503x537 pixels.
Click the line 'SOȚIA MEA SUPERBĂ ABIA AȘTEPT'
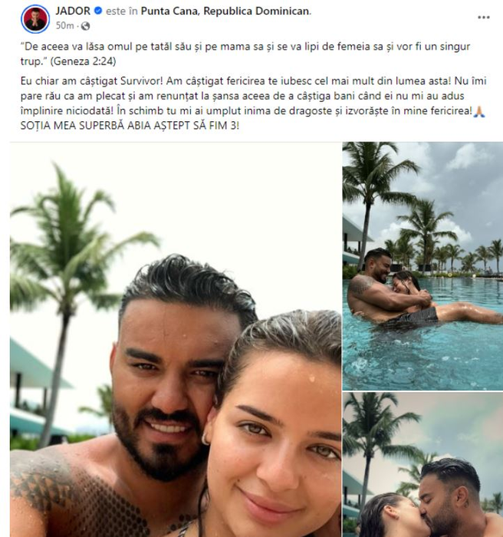pos(130,125)
